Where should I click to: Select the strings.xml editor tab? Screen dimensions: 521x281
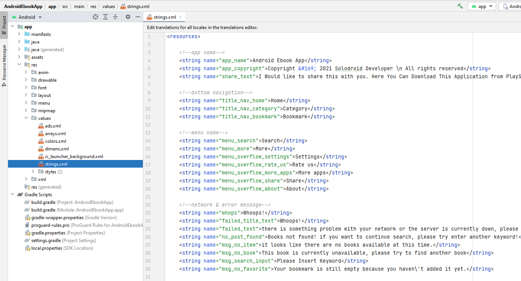click(x=164, y=17)
